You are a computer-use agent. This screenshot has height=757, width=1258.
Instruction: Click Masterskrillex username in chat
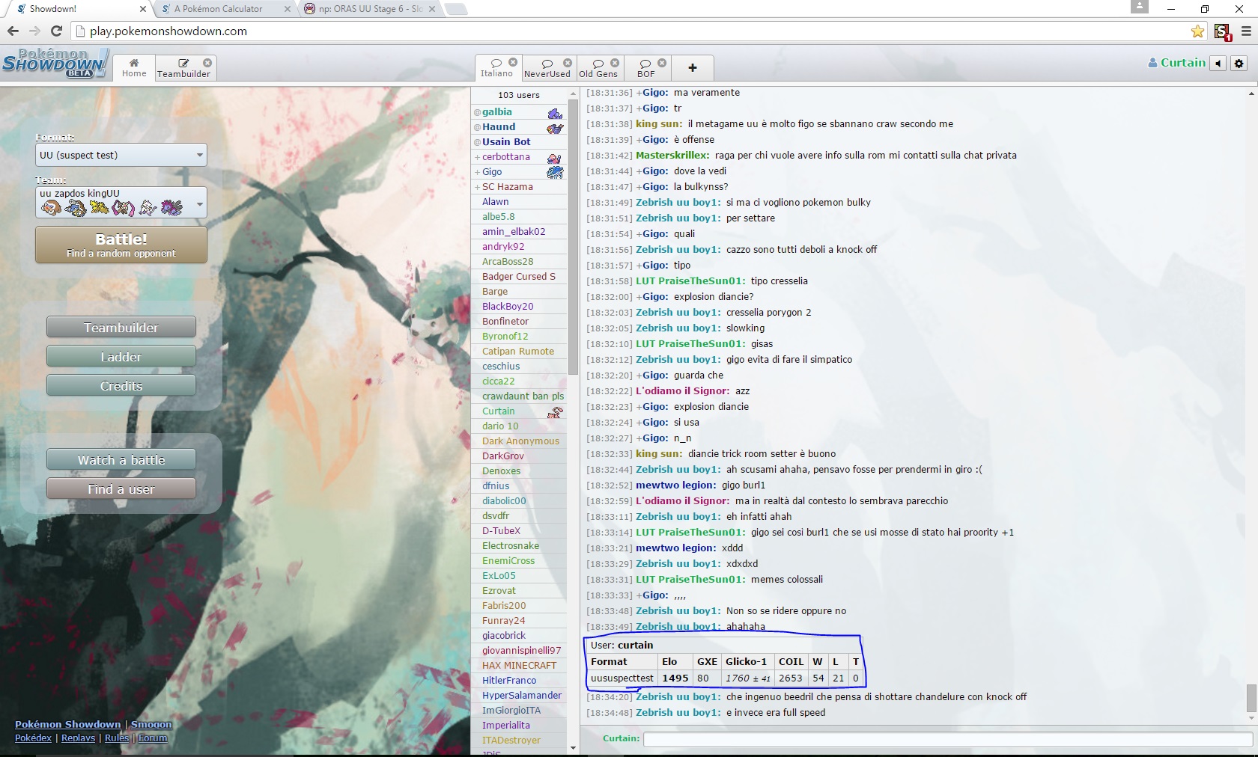coord(672,156)
